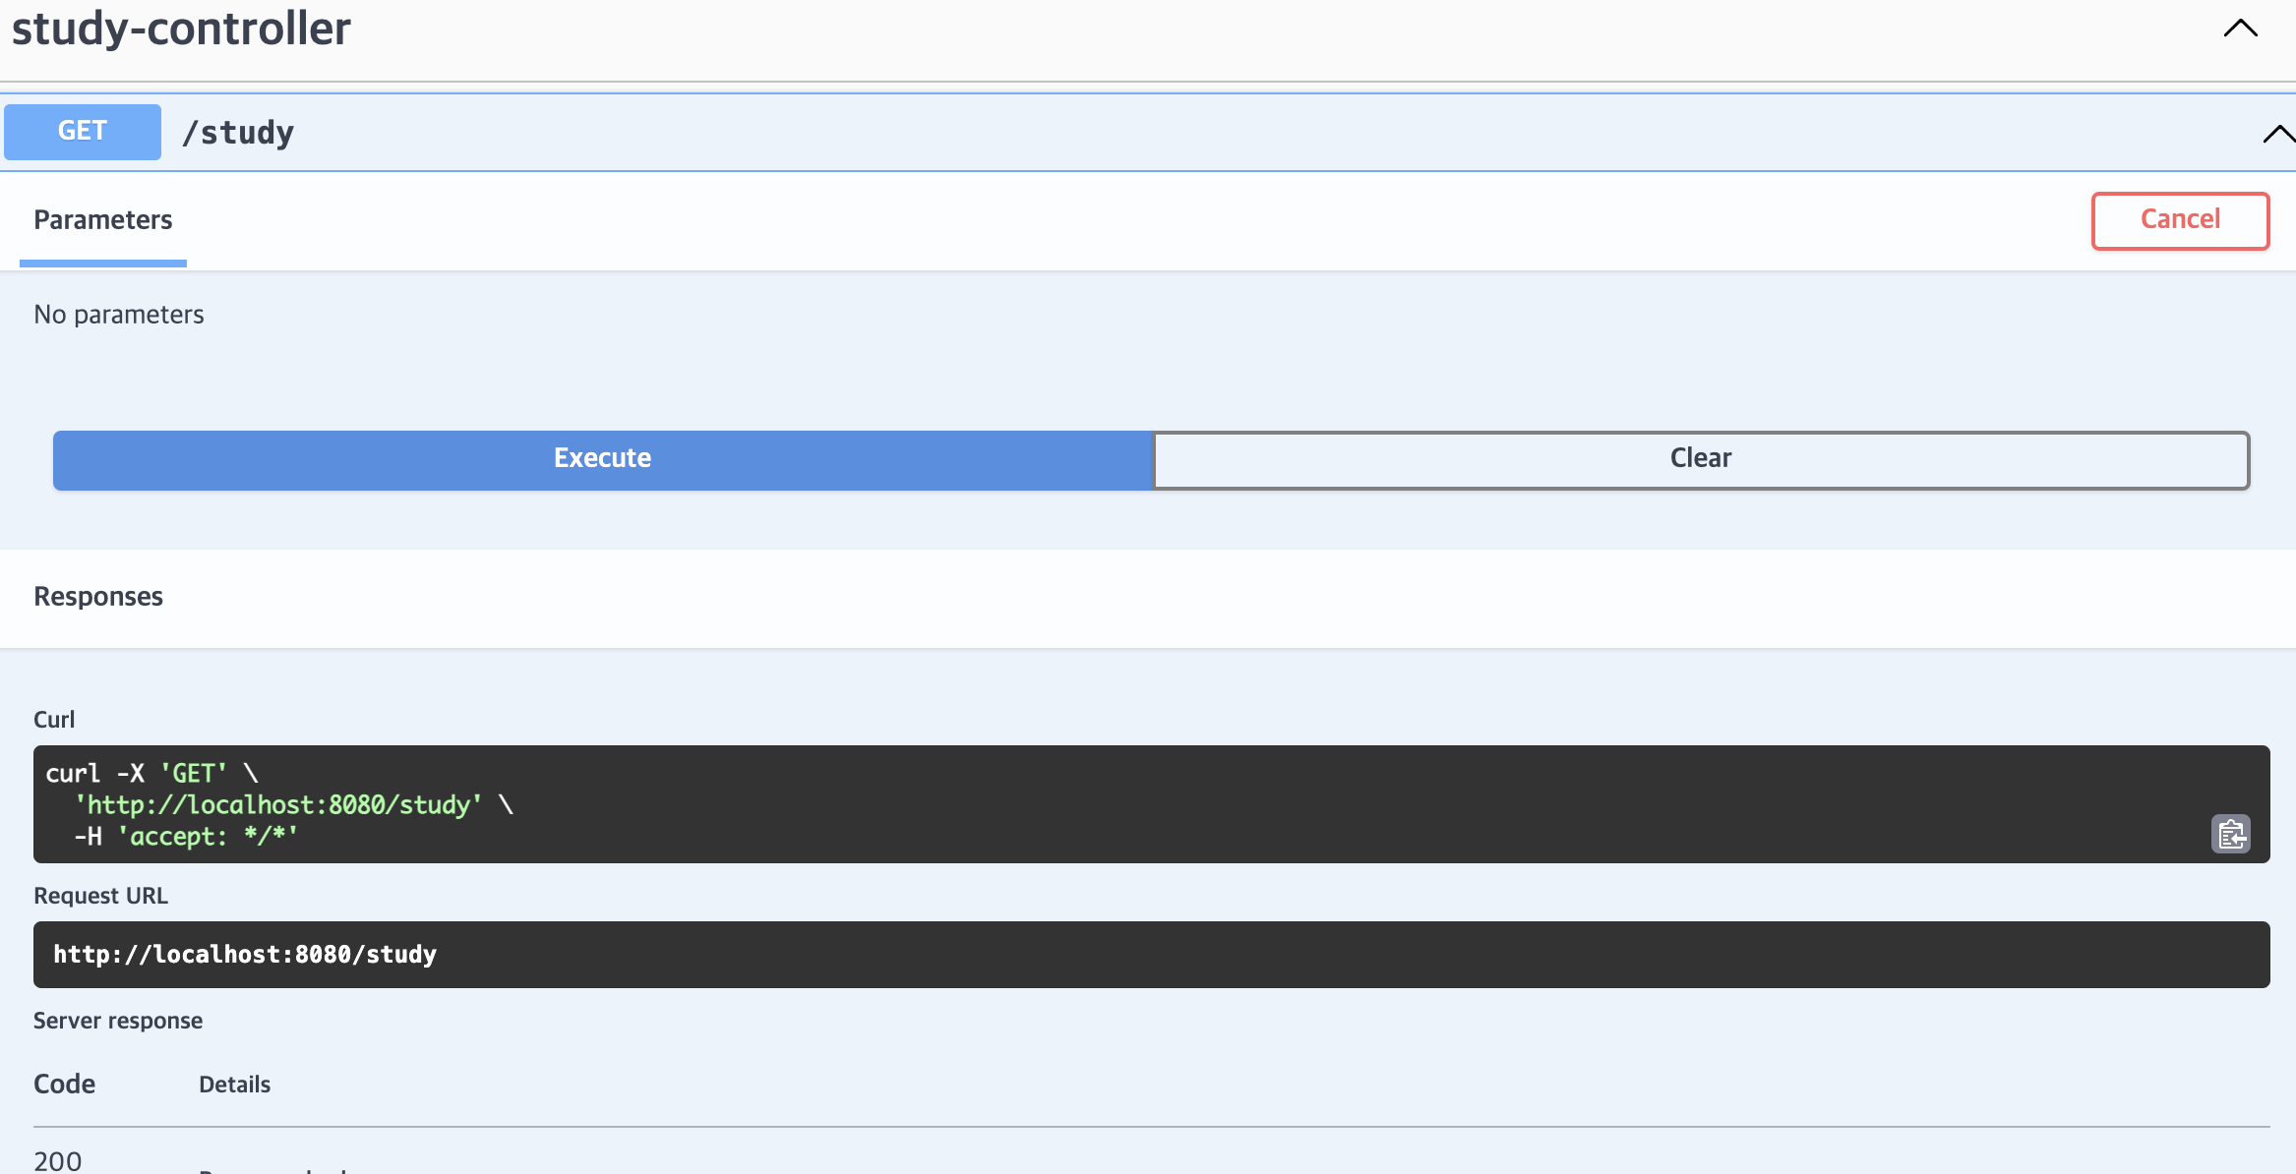Collapse the study-controller section chevron
This screenshot has width=2296, height=1174.
point(2240,29)
